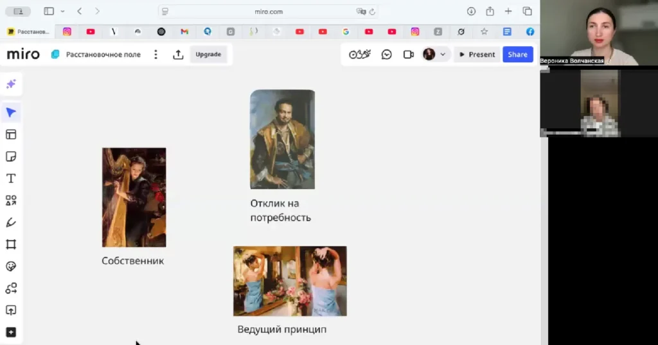Select the nobleman portrait painting
Screen dimensions: 658x345
click(x=283, y=139)
